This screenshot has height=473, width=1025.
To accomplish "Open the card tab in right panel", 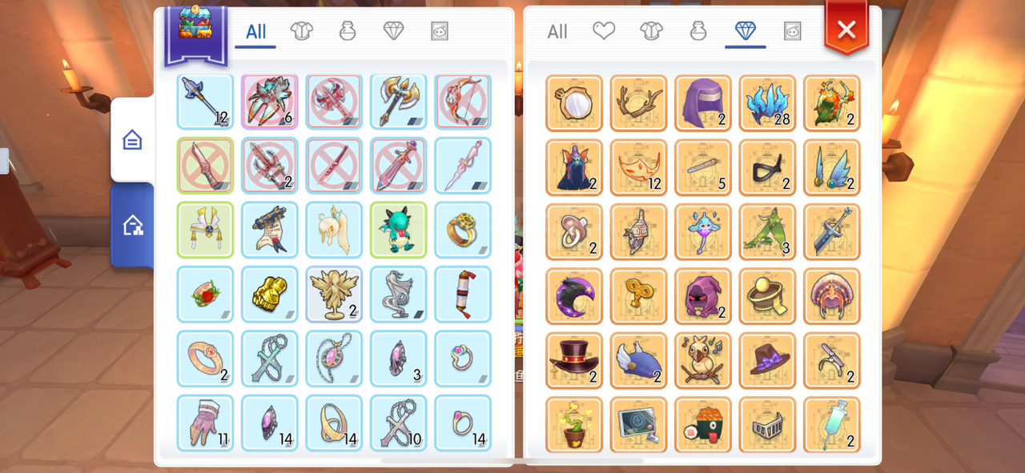I will 792,31.
